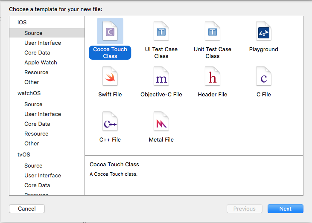Select User Interface under watchOS

pyautogui.click(x=43, y=114)
